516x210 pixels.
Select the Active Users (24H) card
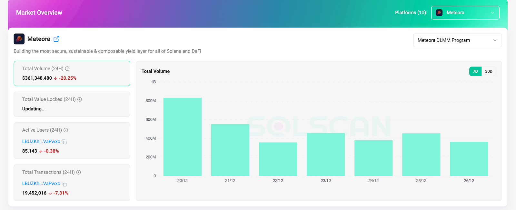(x=72, y=141)
